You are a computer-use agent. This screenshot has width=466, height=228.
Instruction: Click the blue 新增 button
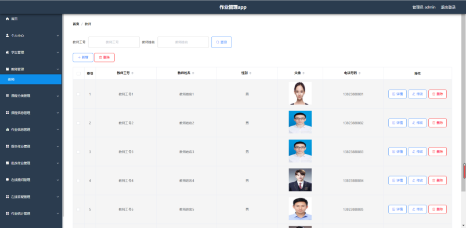[83, 57]
